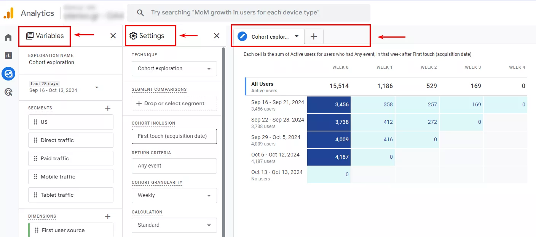This screenshot has height=237, width=536.
Task: Click the Any event return criteria field
Action: [174, 166]
